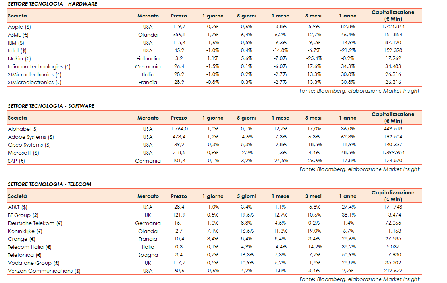Click Nokia's market cell Finlandia
Viewport: 447px width, 283px height.
click(x=148, y=58)
